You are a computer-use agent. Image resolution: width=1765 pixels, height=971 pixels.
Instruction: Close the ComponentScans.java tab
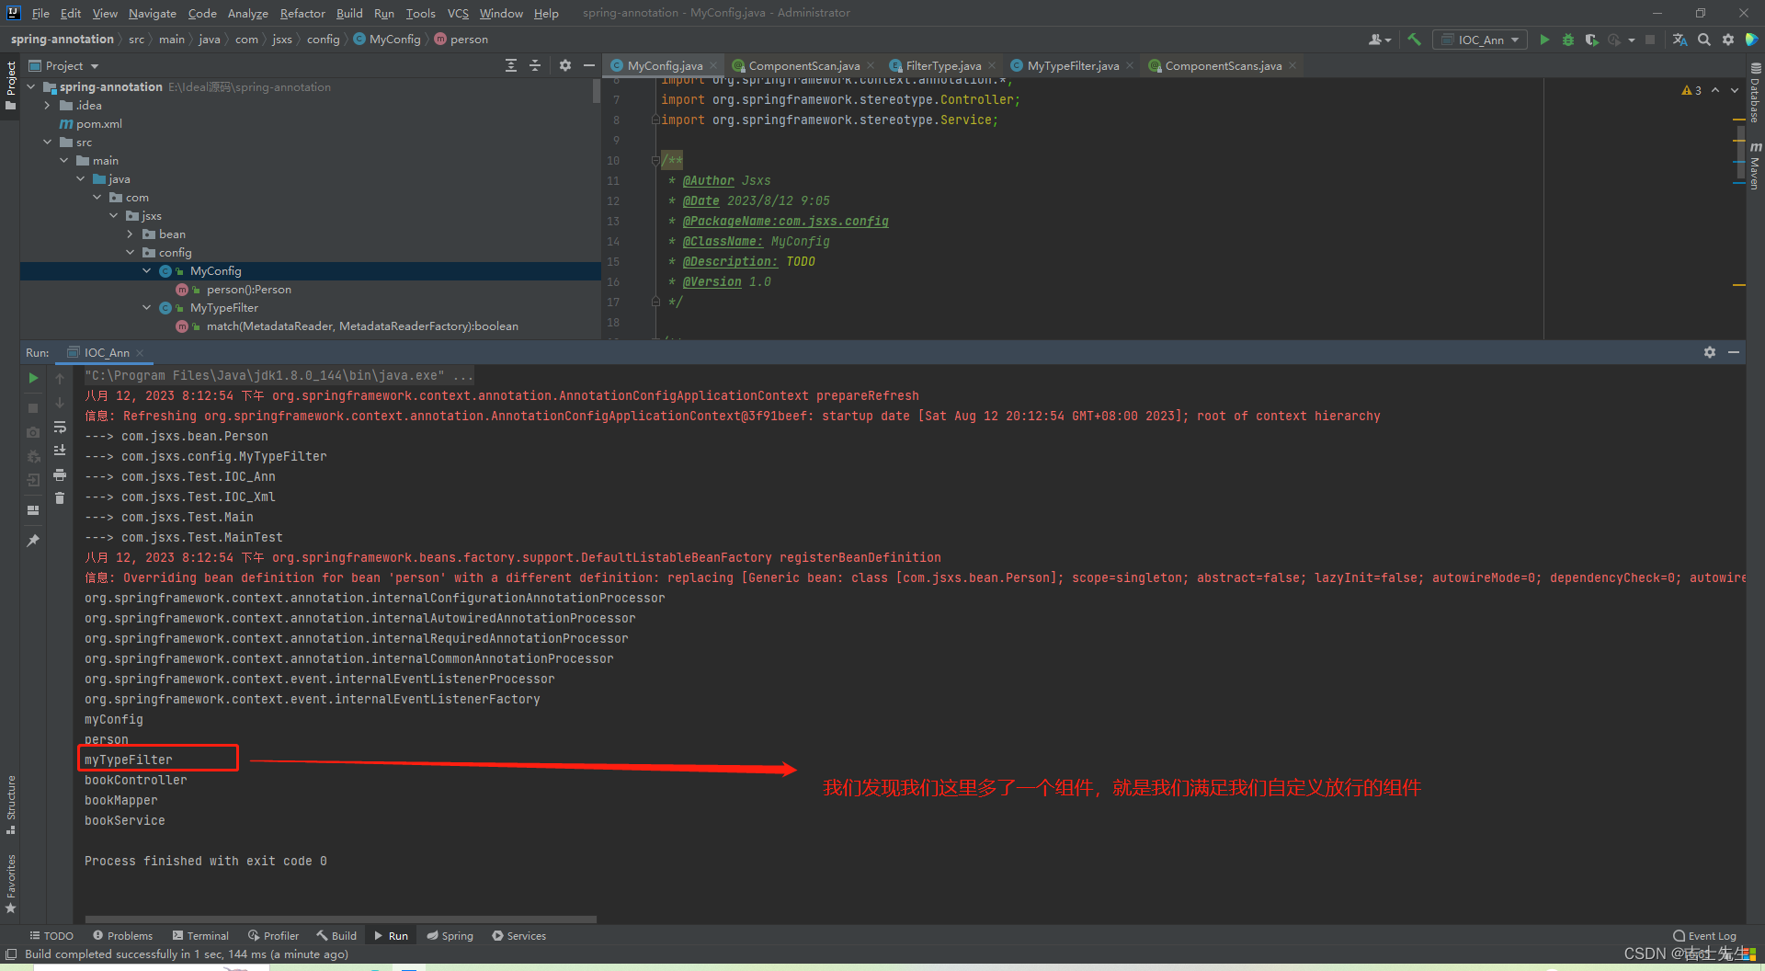[1292, 65]
